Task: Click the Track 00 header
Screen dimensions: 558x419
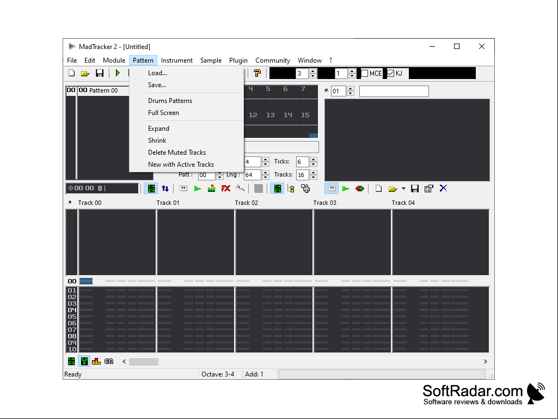Action: coord(90,203)
